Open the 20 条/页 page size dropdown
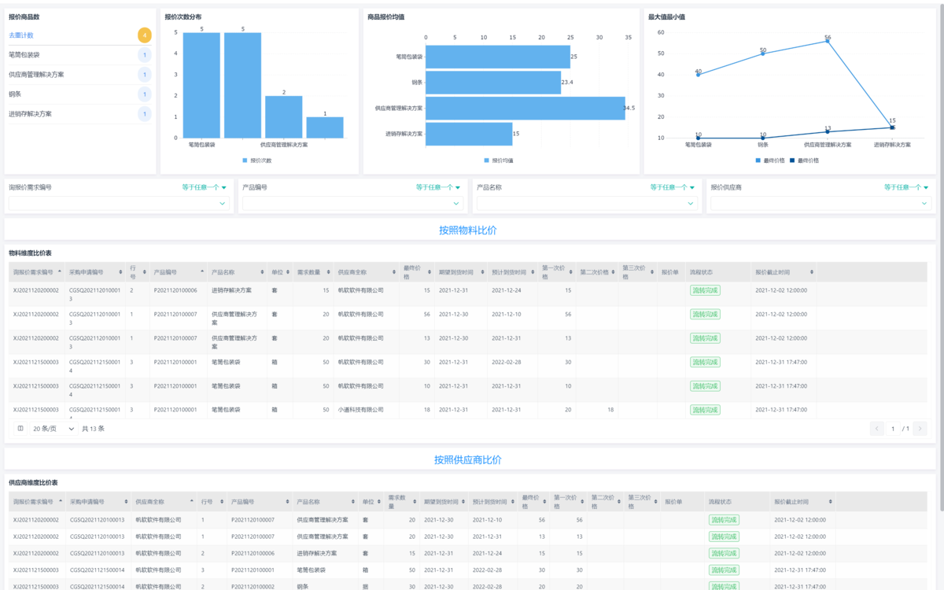The width and height of the screenshot is (944, 590). click(x=53, y=429)
